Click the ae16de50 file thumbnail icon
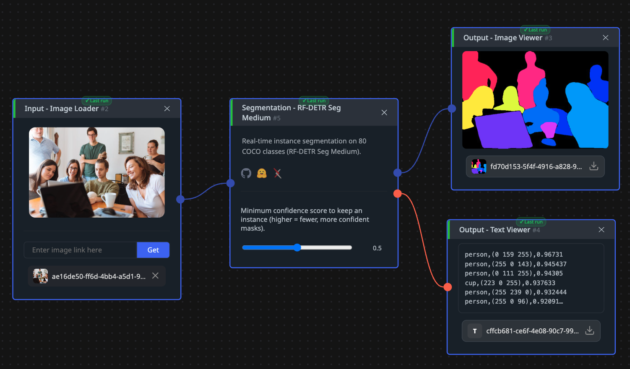This screenshot has width=630, height=369. click(x=41, y=276)
